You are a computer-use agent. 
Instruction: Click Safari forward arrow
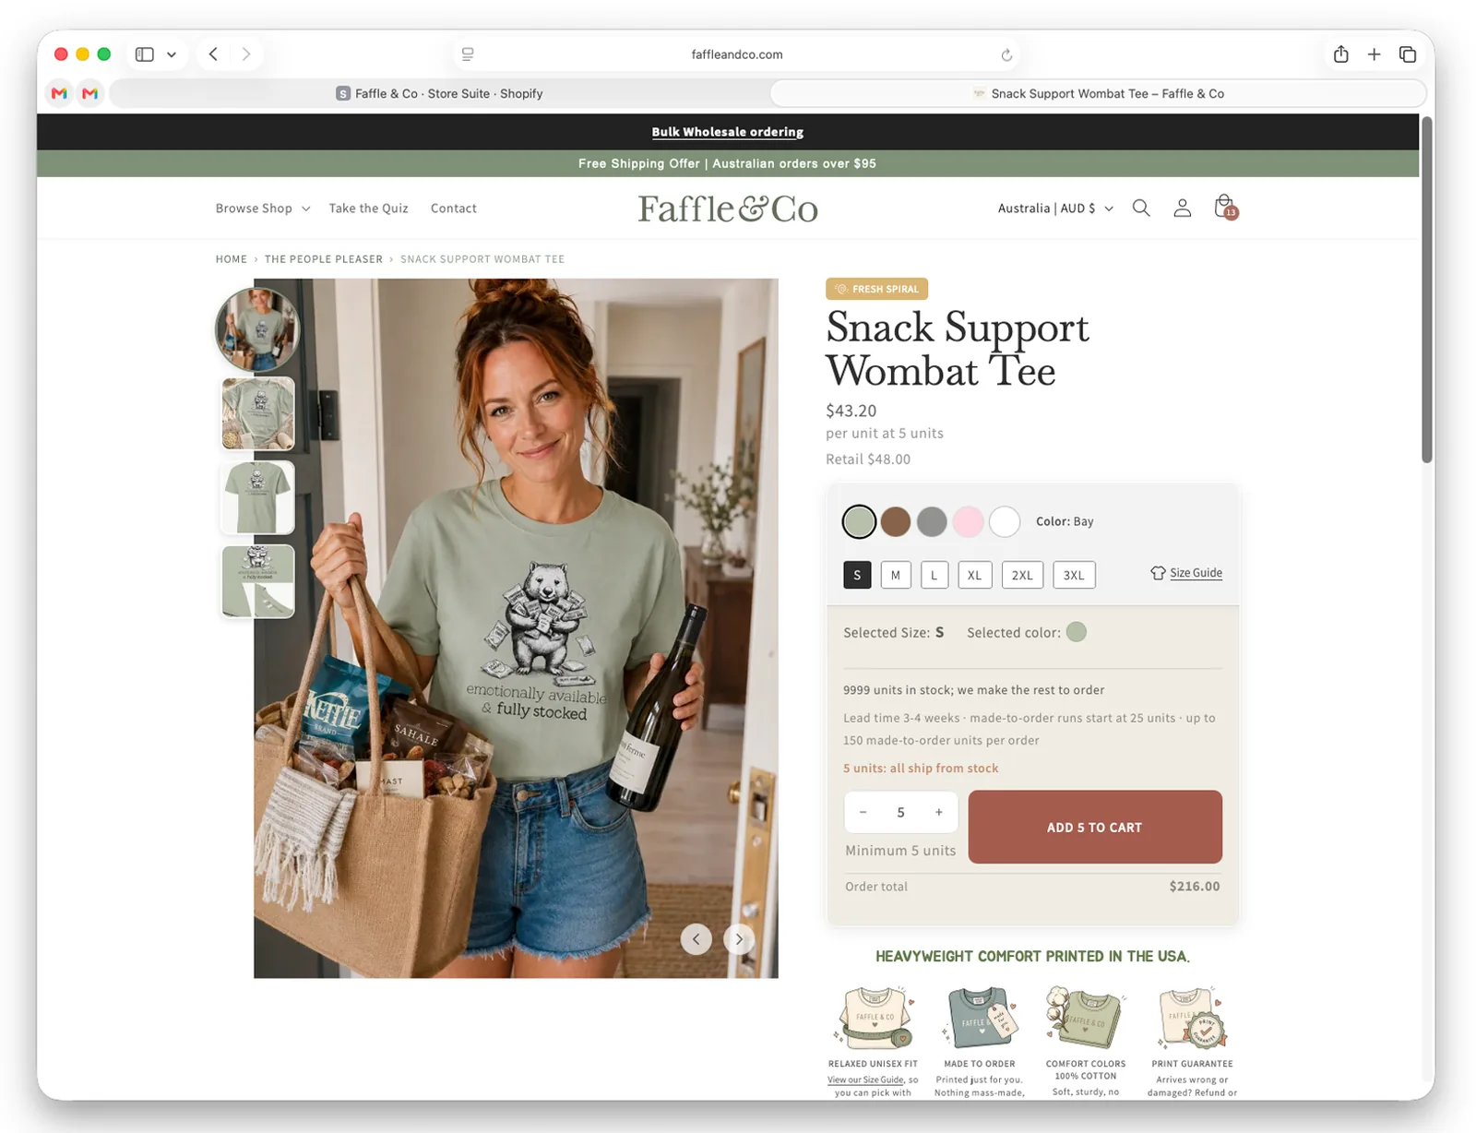[x=246, y=54]
